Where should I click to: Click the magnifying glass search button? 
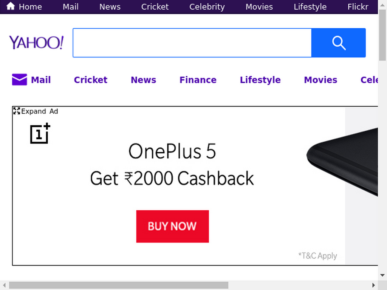coord(338,43)
